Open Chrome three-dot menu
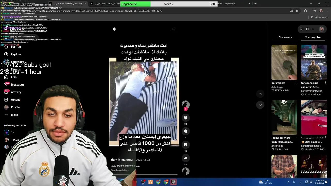 pos(327,11)
